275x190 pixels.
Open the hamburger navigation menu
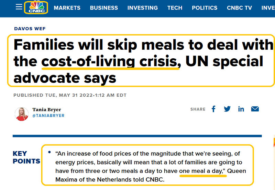[19, 7]
